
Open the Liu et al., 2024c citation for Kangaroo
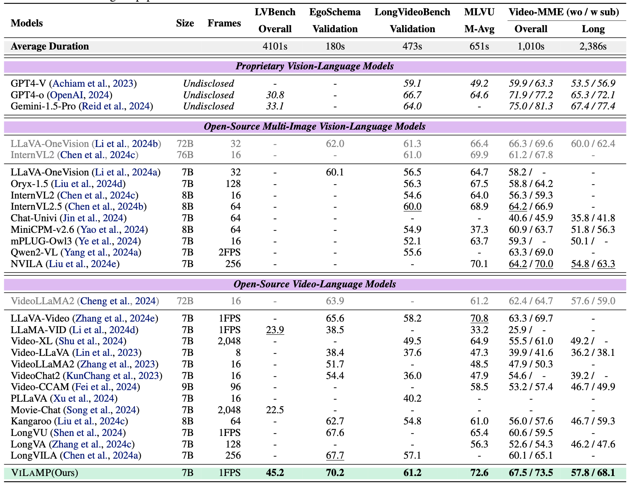point(91,421)
